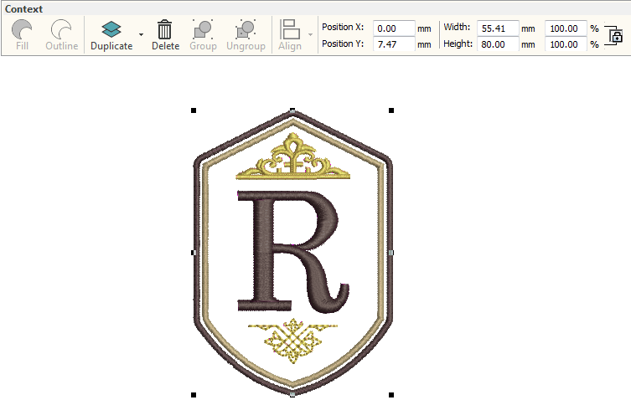Click the gold ornament below the R
Image resolution: width=631 pixels, height=400 pixels.
point(292,341)
